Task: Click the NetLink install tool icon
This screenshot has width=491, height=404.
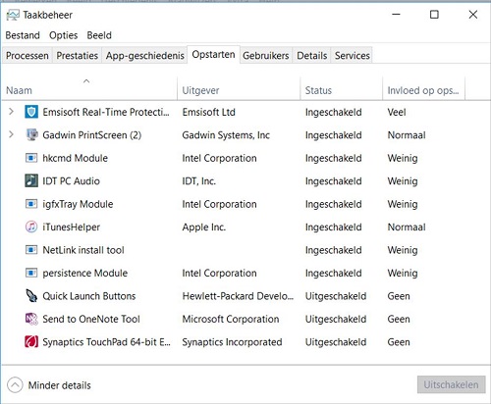Action: 31,250
